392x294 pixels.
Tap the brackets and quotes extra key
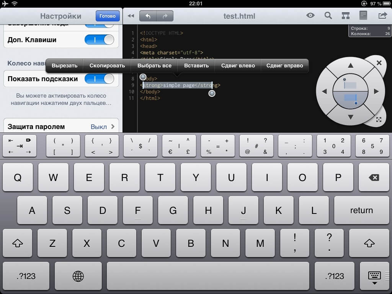coord(63,146)
